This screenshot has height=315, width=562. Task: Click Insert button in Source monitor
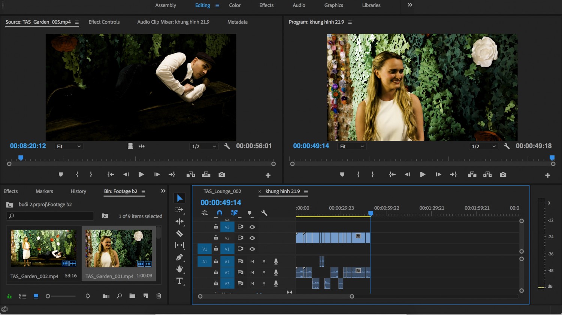pyautogui.click(x=191, y=175)
